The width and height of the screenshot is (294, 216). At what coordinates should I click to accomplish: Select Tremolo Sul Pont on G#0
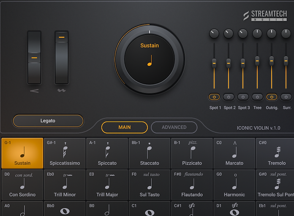[275, 185]
